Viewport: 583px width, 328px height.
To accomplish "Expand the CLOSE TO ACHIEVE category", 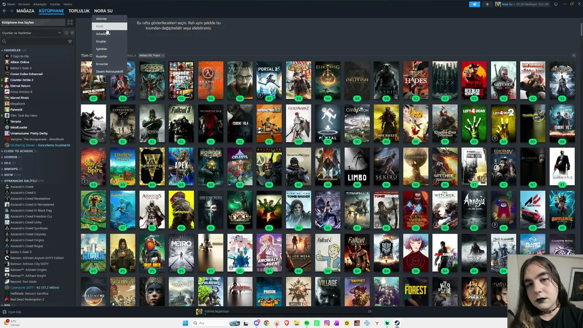I will (2, 151).
